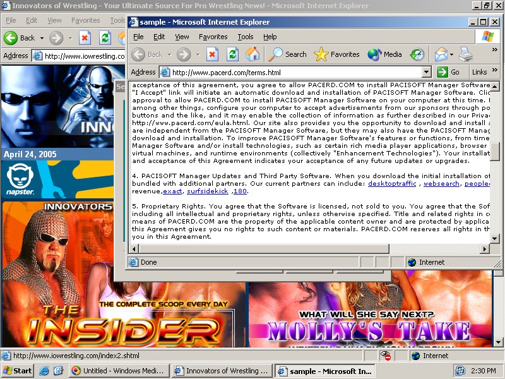Print the page with the printer icon
This screenshot has height=379, width=505.
pos(466,54)
